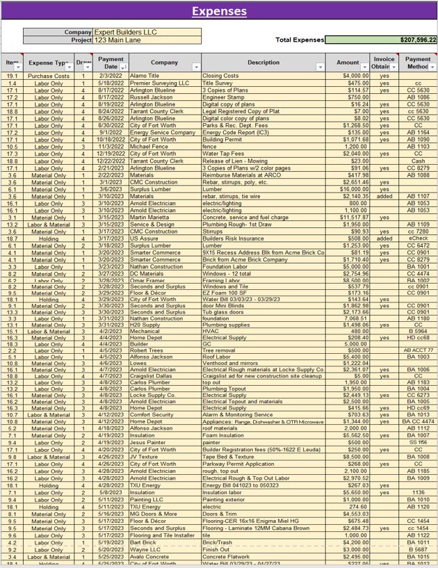This screenshot has width=438, height=568.
Task: Select the Robert Trees company cell
Action: pos(165,350)
